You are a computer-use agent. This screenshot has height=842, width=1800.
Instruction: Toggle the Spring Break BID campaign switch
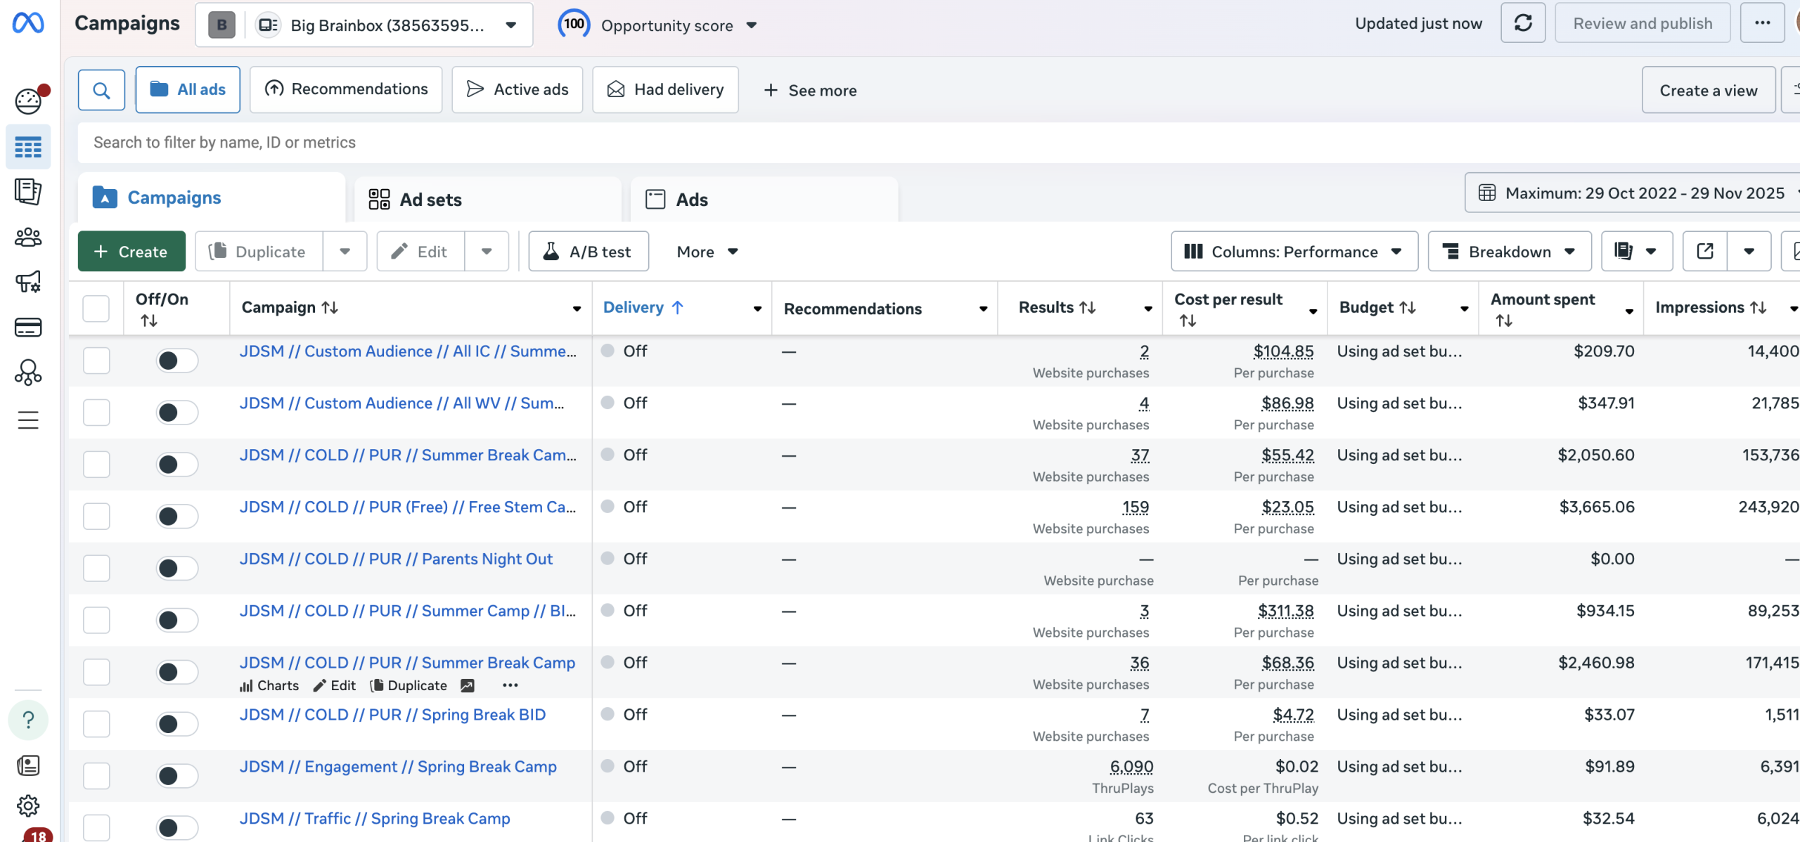click(176, 723)
